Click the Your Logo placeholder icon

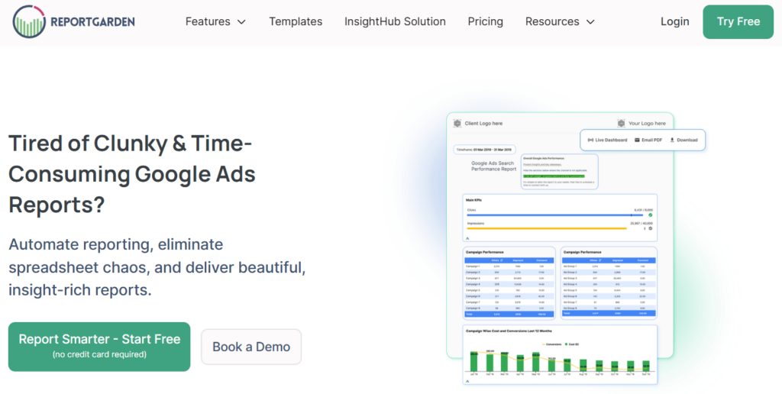click(x=621, y=123)
